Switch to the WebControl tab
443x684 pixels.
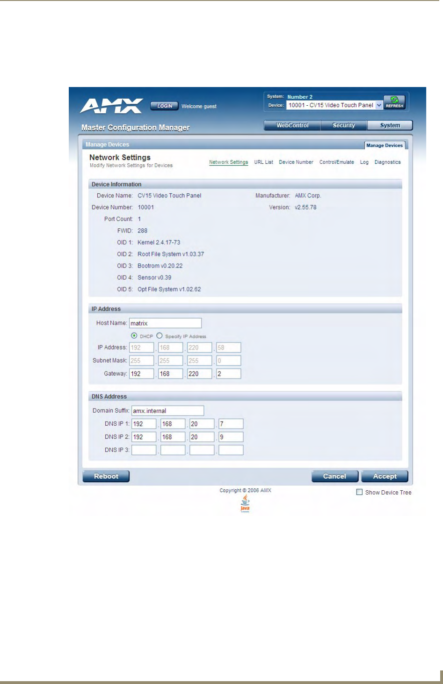[x=292, y=125]
